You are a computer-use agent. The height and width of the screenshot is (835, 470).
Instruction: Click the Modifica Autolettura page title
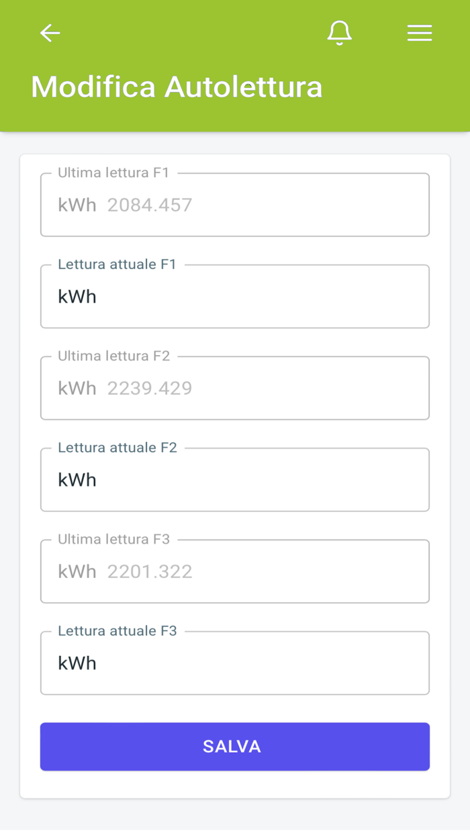pos(177,87)
